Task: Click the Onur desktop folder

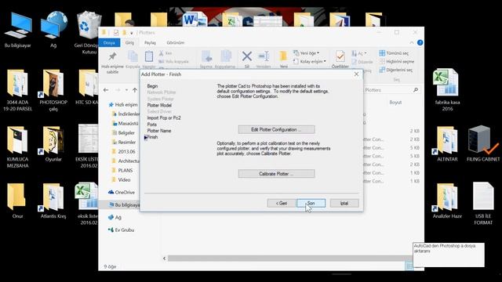Action: [x=17, y=201]
